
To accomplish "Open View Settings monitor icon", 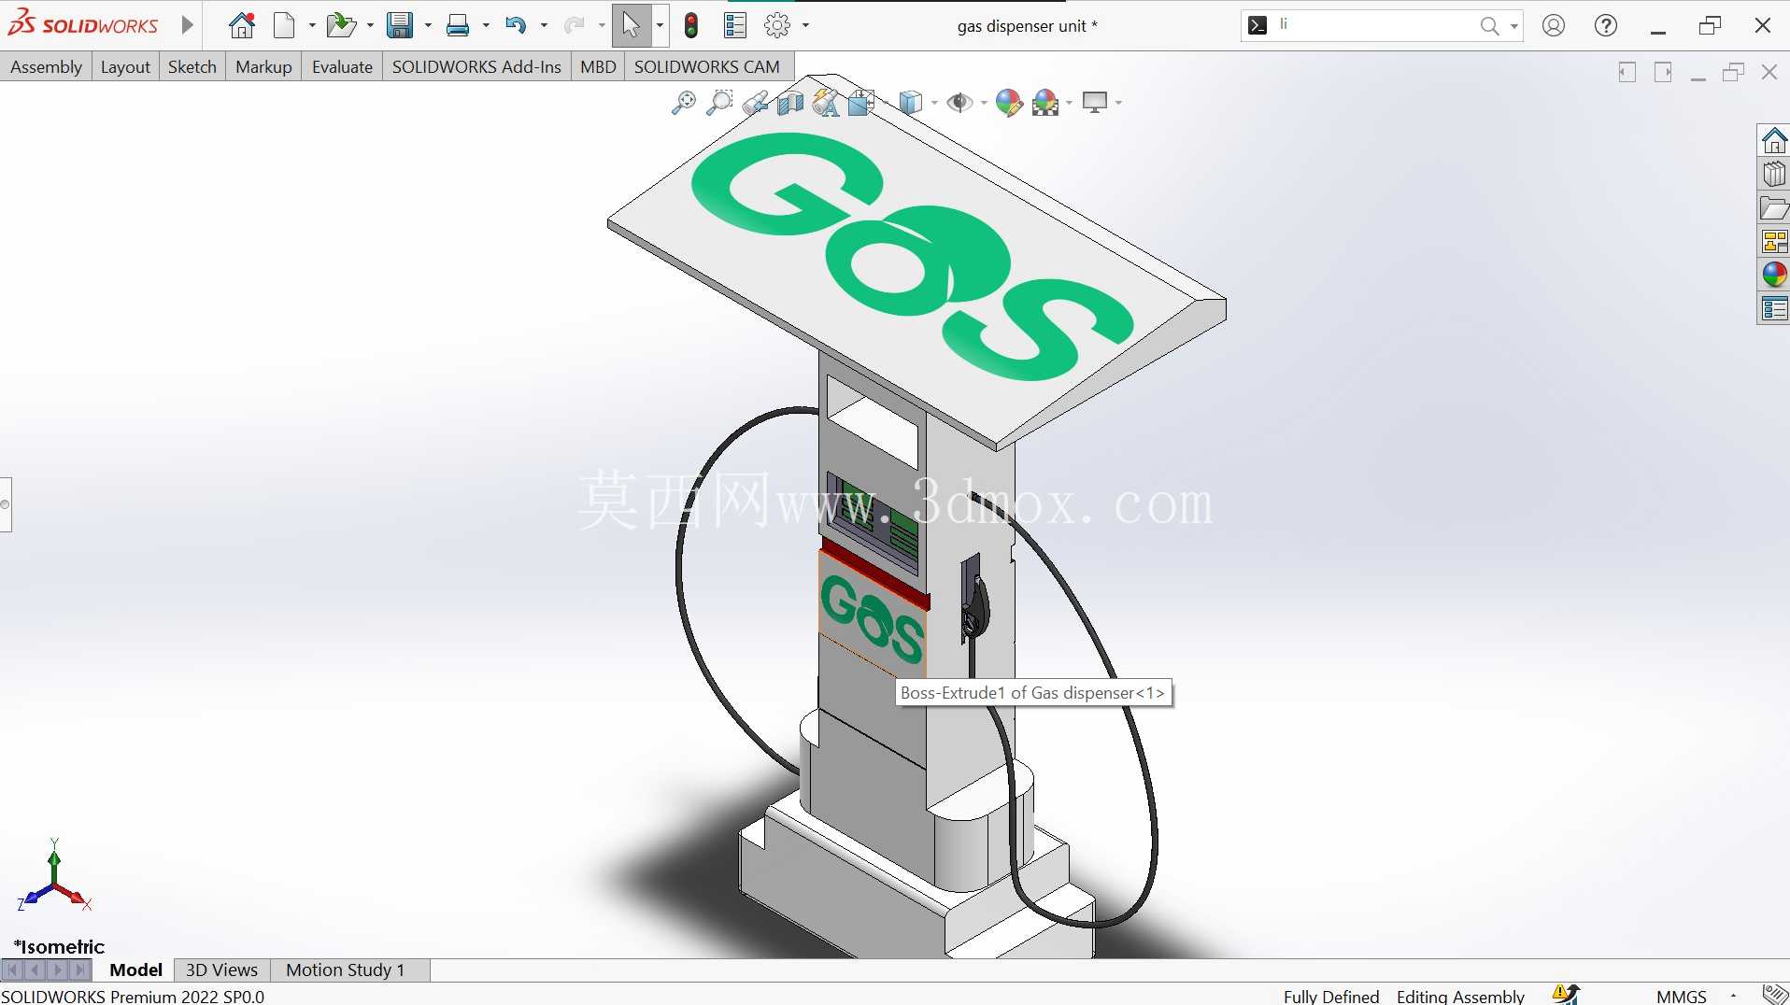I will click(x=1095, y=103).
